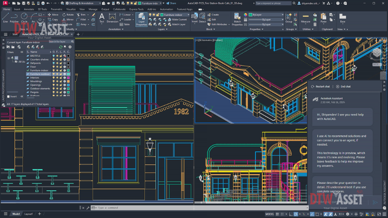Activate the Rotate tool
Viewport: 388px width, 218px height.
(x=68, y=15)
